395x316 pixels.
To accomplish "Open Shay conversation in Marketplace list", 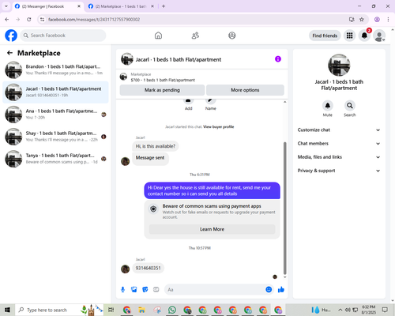I will click(55, 137).
